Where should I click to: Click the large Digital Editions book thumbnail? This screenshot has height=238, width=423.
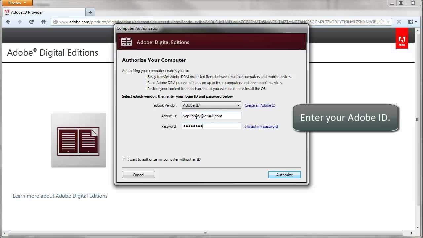(78, 140)
